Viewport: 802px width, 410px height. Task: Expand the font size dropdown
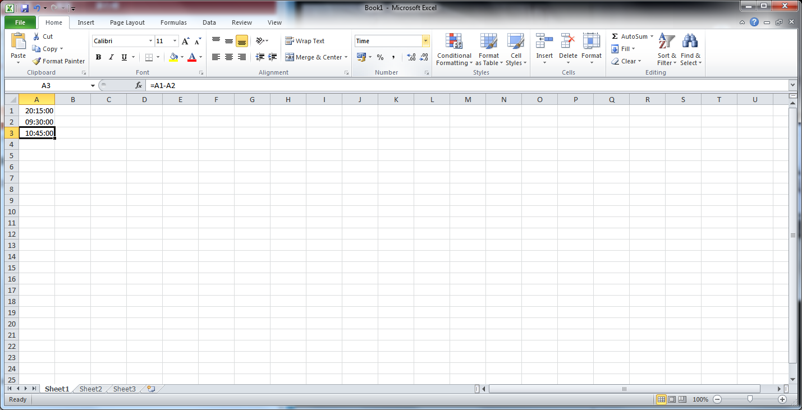point(175,41)
